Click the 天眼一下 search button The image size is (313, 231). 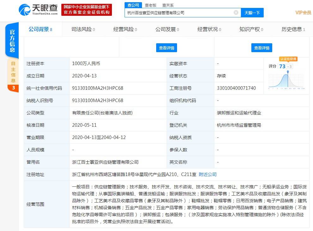252,13
